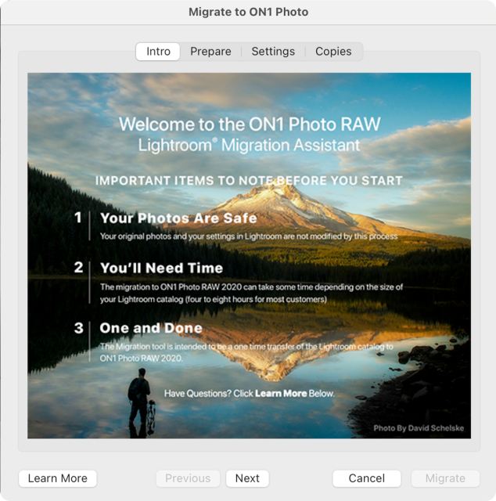
Task: Go to the Copies tab
Action: point(333,52)
